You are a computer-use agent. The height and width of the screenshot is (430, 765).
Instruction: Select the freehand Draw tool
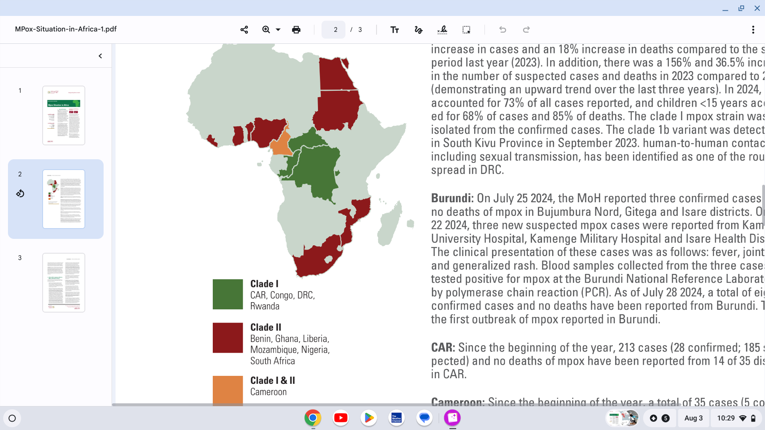[418, 29]
